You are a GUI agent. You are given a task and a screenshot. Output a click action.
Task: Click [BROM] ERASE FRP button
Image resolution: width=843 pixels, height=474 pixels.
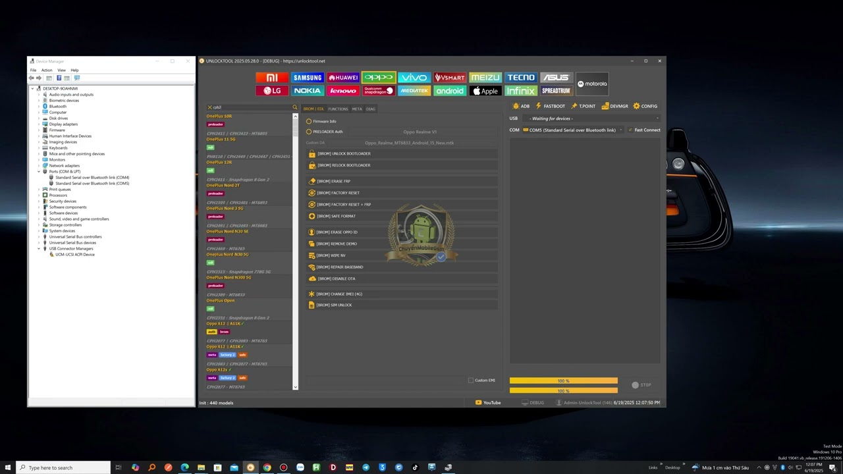(402, 181)
